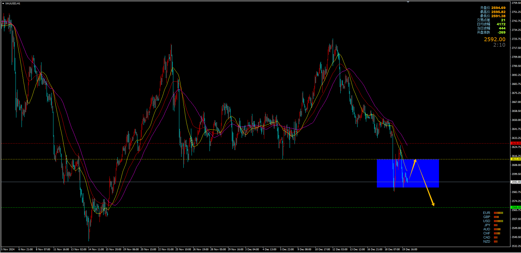Click the NZD currency strength label
Screen dimensions: 521x253
[487, 242]
